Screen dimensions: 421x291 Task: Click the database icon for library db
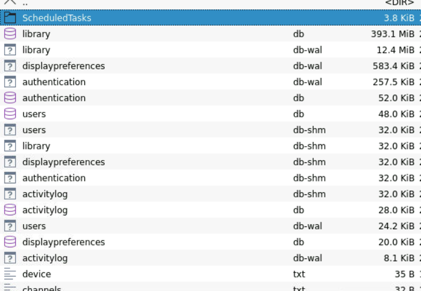(x=10, y=34)
